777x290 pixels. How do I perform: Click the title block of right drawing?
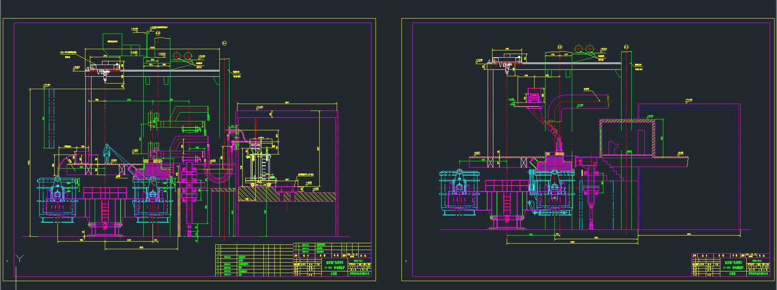tap(730, 265)
